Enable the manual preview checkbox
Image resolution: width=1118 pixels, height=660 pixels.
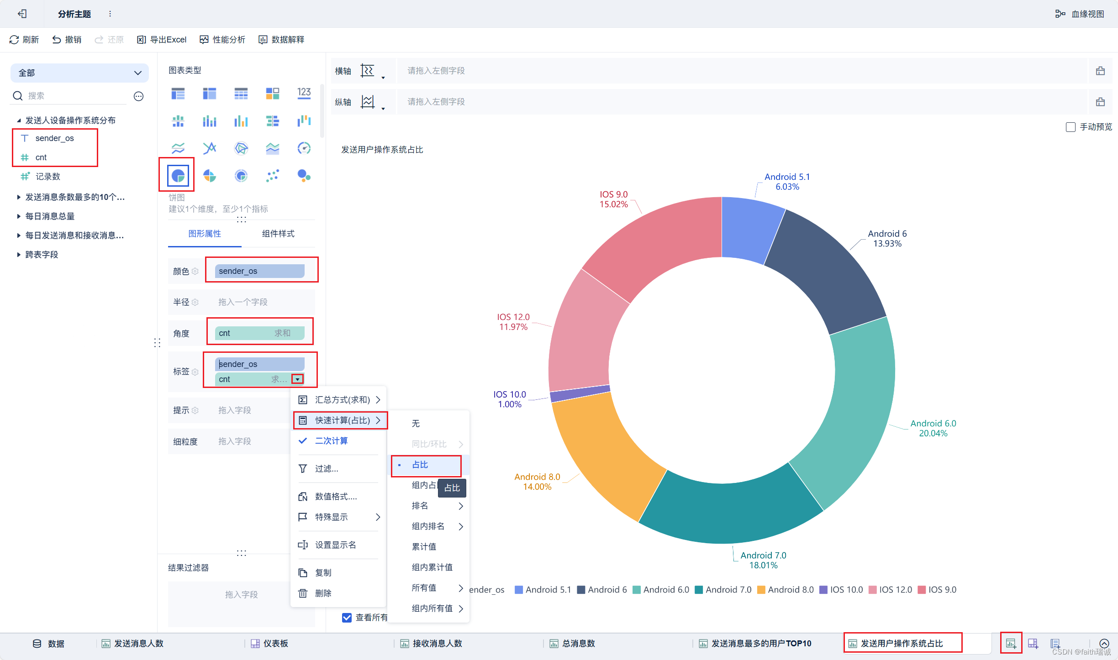coord(1071,127)
